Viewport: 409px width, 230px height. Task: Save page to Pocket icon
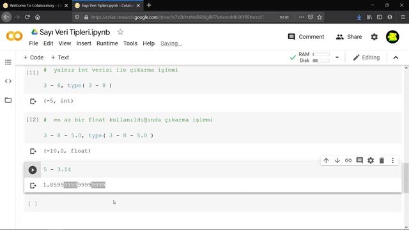pos(311,17)
